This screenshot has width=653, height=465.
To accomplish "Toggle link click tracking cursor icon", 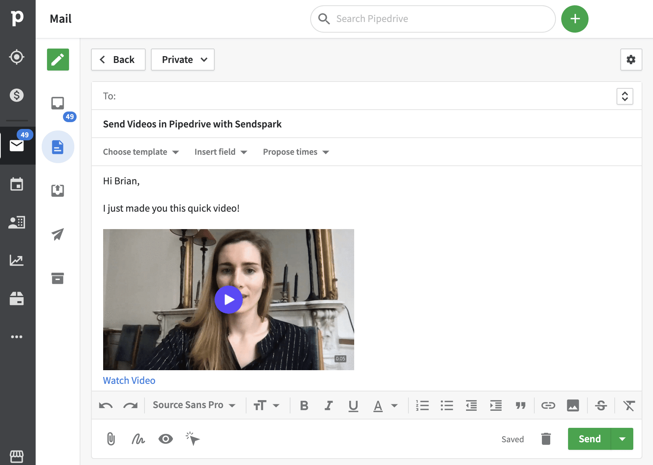I will pyautogui.click(x=193, y=439).
